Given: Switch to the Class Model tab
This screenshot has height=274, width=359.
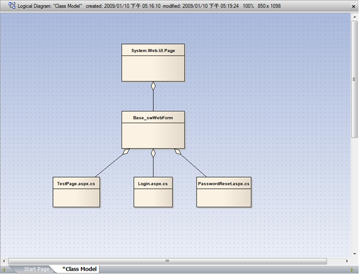Looking at the screenshot, I should coord(79,269).
